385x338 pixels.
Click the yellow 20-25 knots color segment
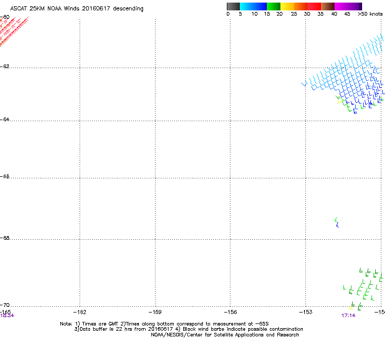click(287, 6)
